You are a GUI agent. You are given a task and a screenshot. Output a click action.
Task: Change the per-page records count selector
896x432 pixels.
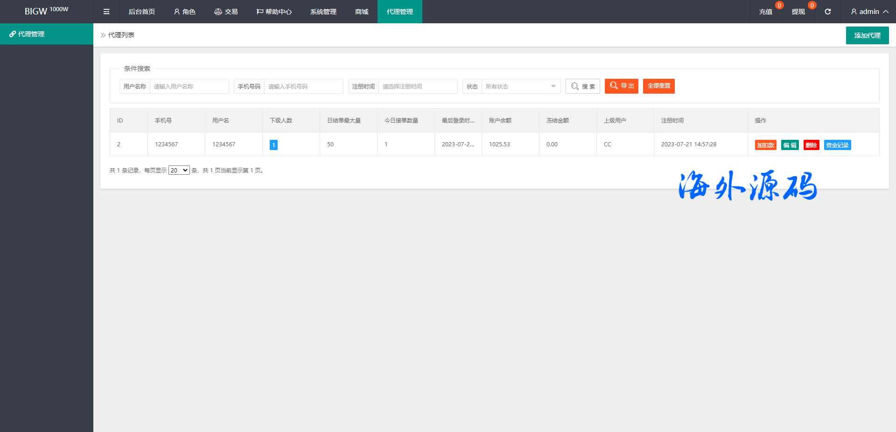pos(179,170)
